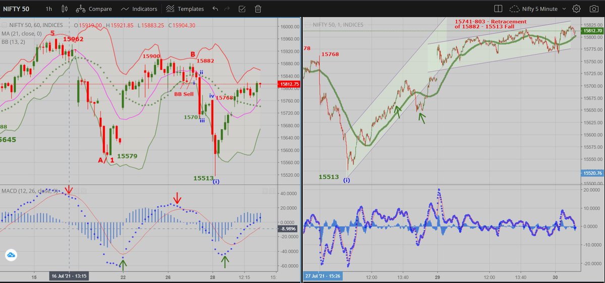Open chart settings gear
Viewport: 605px width, 283px height.
(x=577, y=9)
